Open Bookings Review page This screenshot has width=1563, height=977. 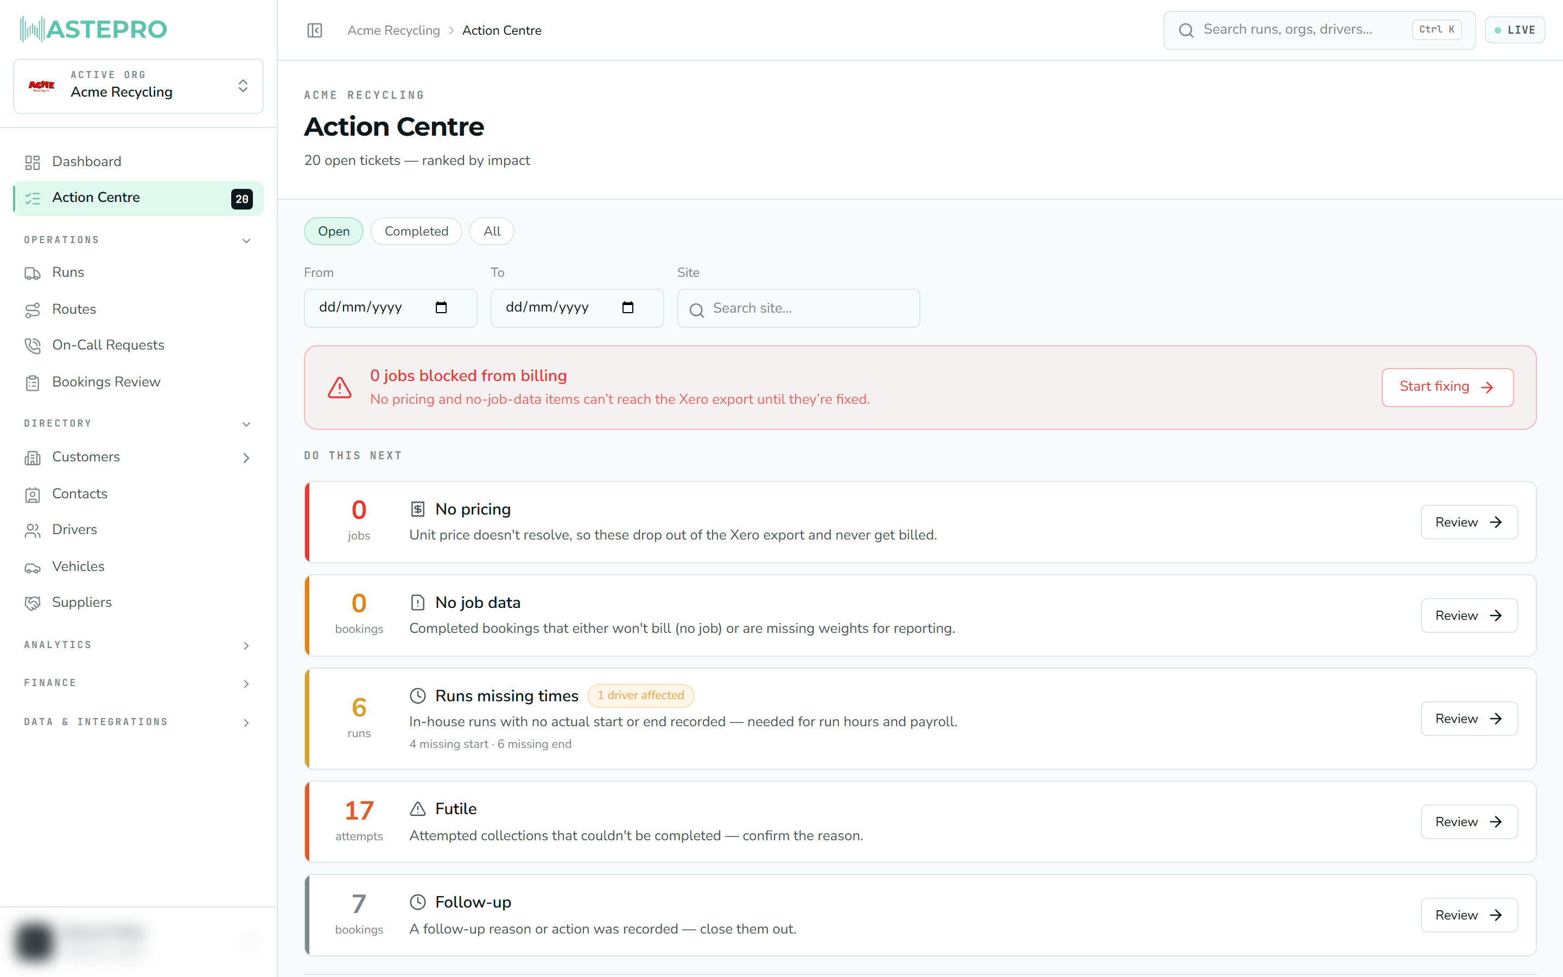138,382
